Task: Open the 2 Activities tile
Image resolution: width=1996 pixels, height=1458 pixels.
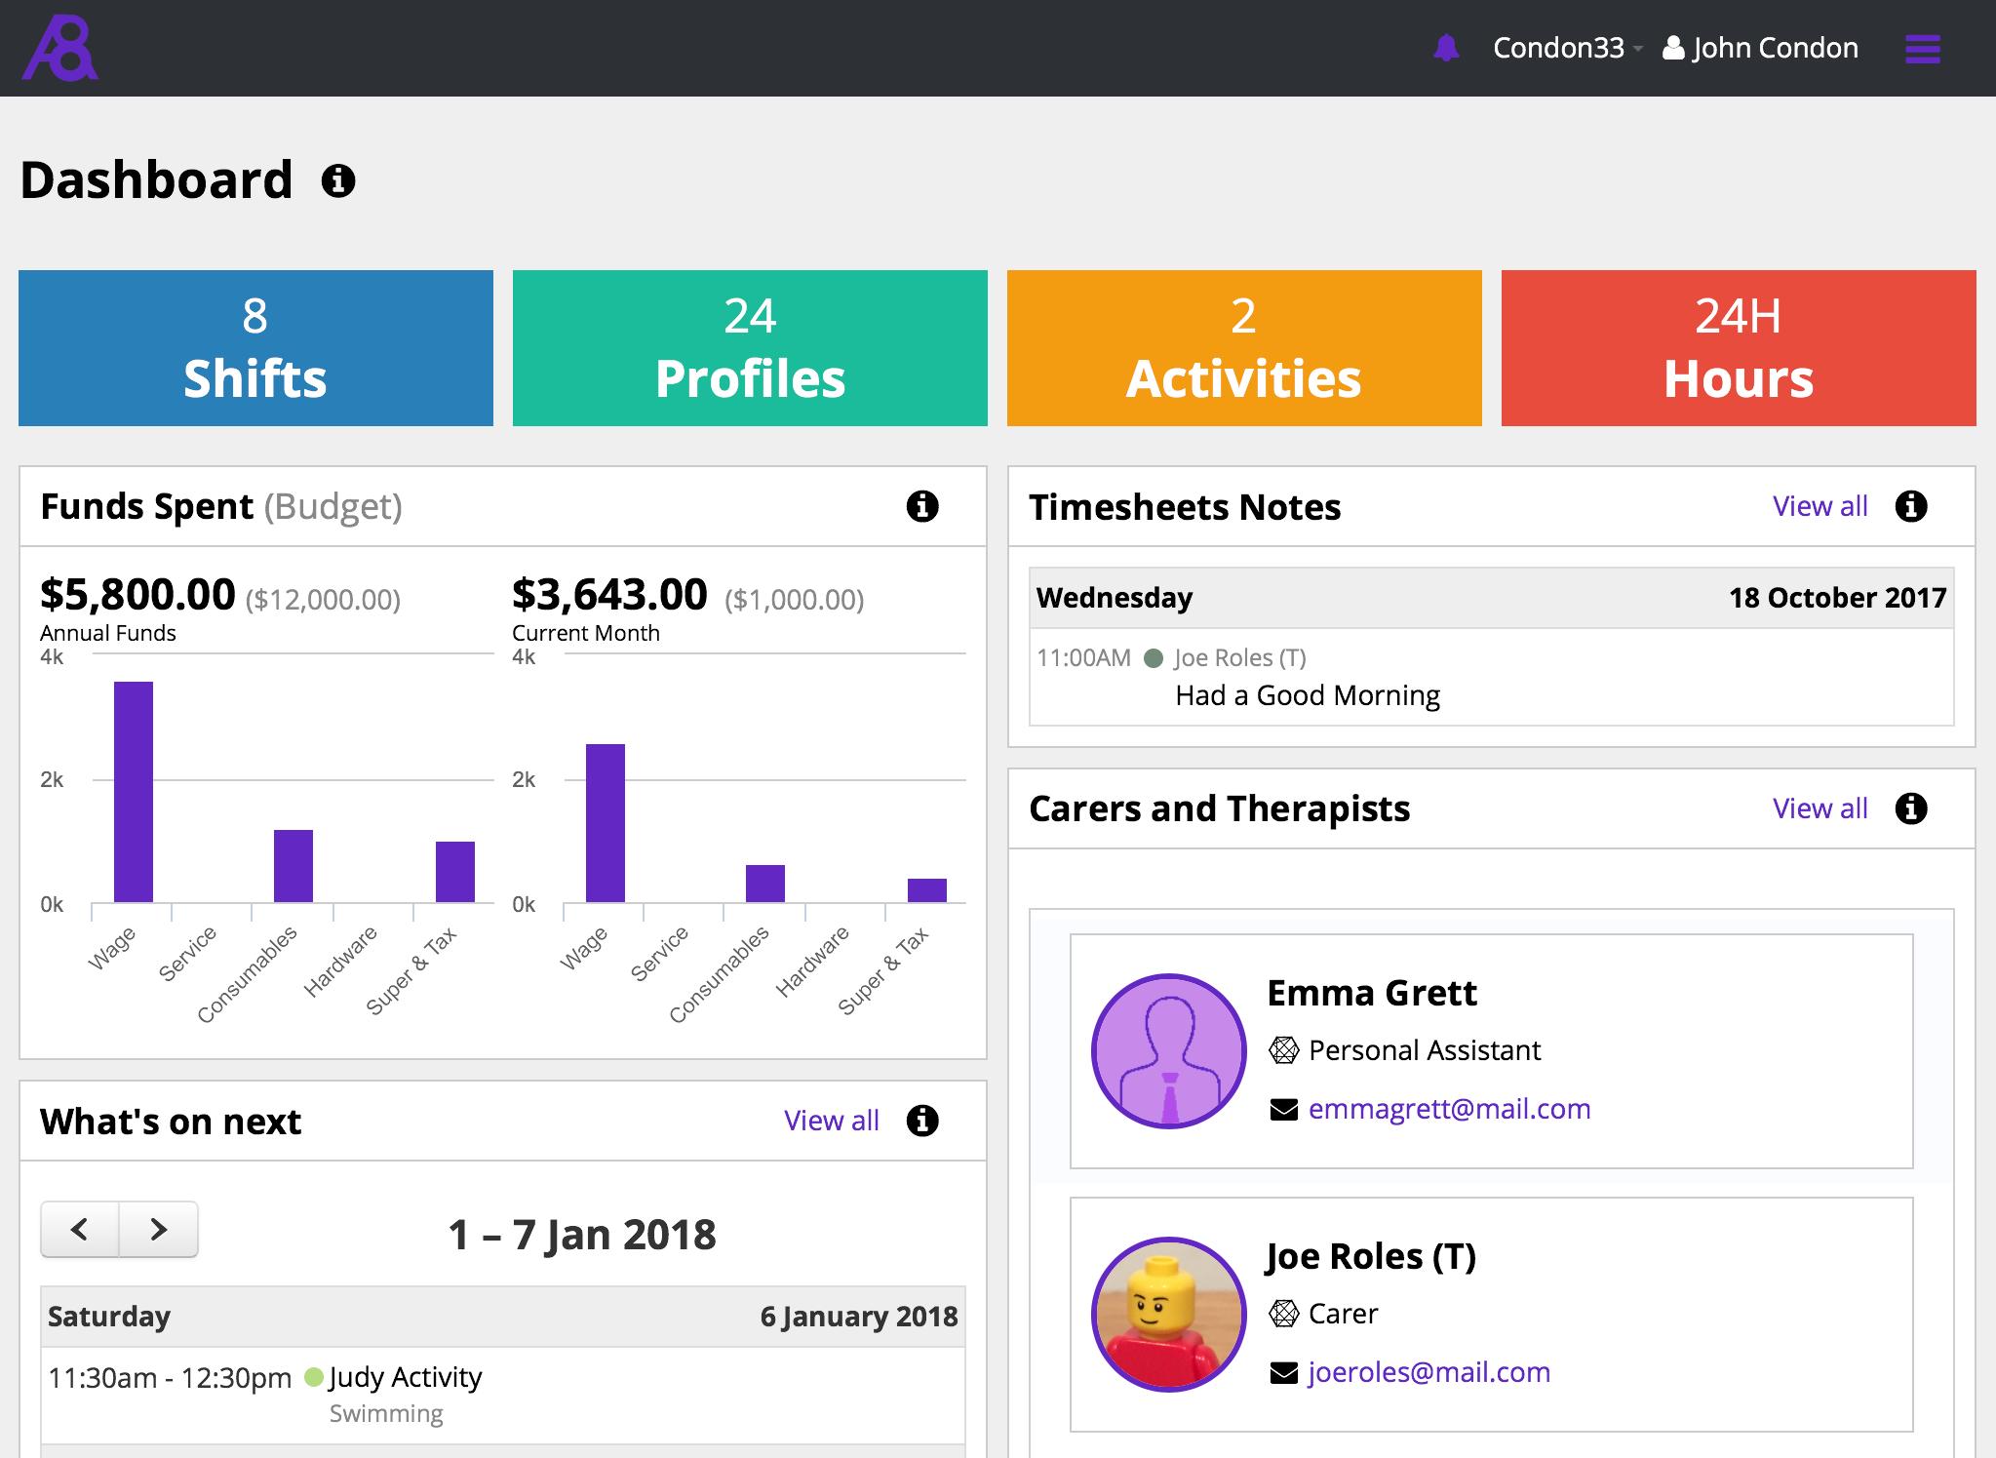Action: (1244, 348)
